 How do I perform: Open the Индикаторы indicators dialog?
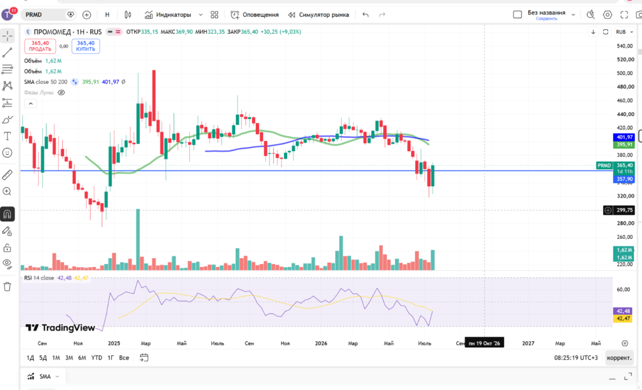168,15
